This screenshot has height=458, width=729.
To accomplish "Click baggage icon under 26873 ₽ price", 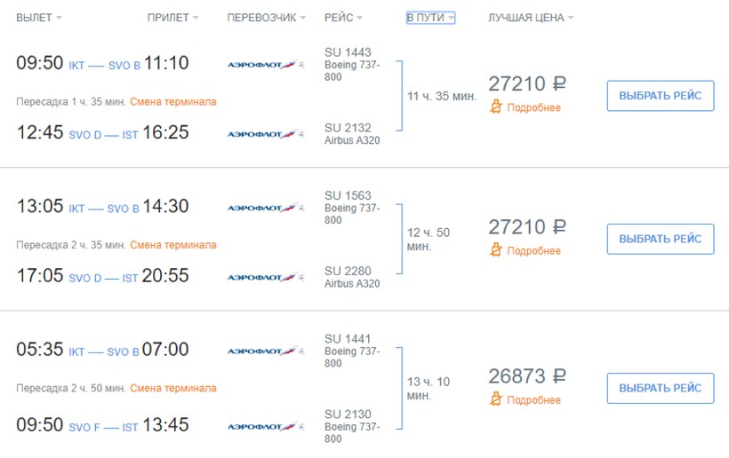I will coord(497,399).
